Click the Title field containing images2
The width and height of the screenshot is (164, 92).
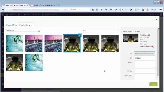[145, 58]
